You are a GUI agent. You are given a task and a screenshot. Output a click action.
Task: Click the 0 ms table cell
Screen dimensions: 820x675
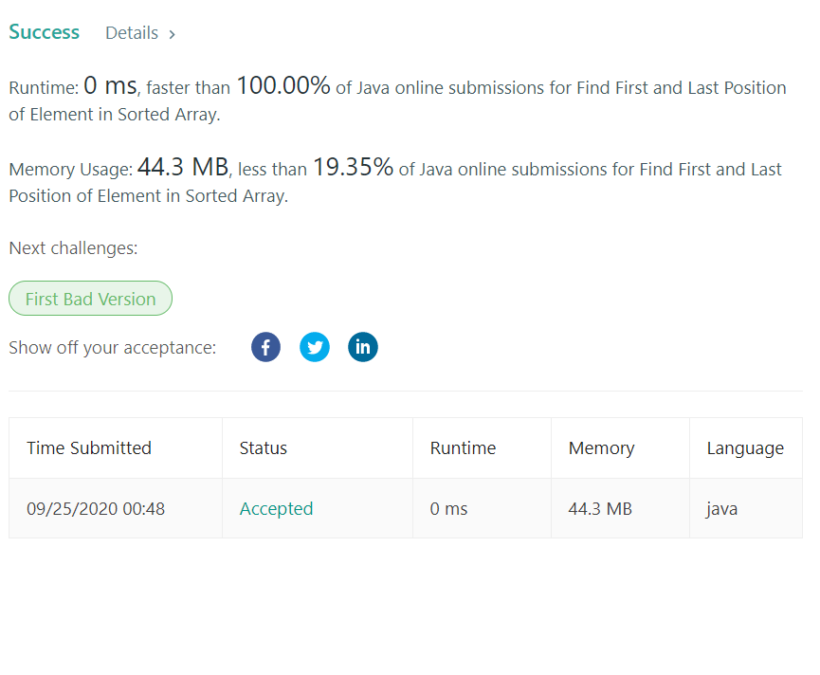[x=448, y=509]
